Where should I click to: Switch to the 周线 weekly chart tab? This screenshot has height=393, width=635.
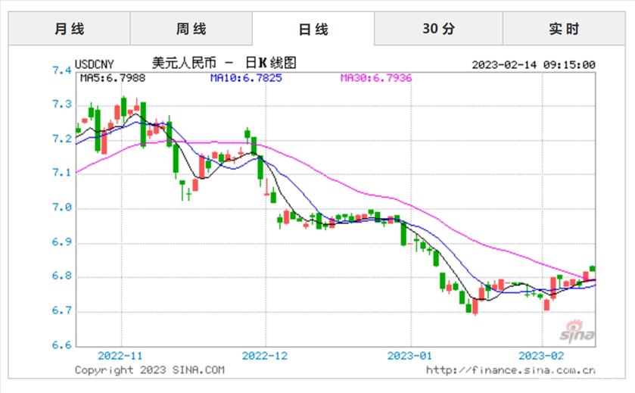(x=191, y=29)
